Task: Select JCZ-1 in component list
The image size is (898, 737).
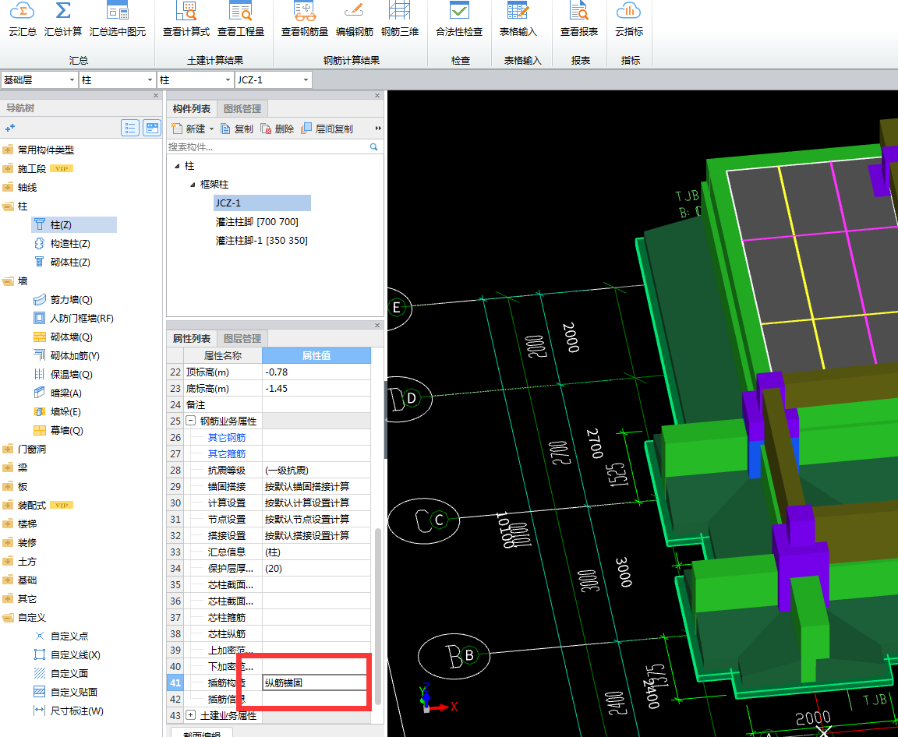Action: click(262, 203)
